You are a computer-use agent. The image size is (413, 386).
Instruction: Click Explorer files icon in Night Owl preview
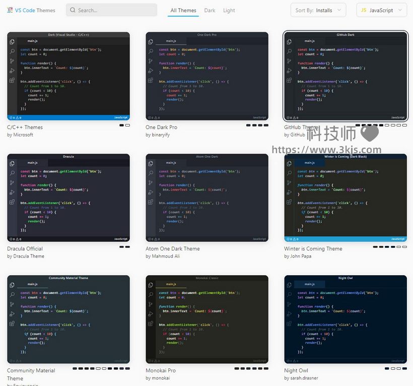pyautogui.click(x=289, y=285)
